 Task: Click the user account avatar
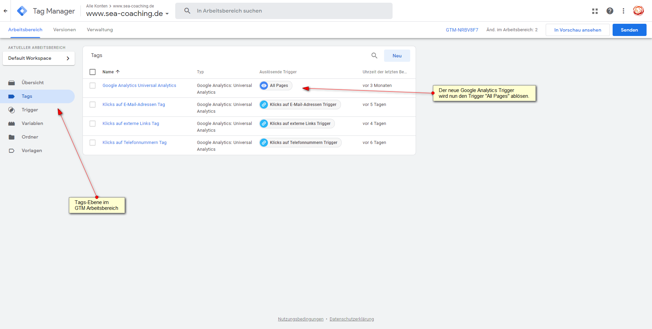click(638, 11)
